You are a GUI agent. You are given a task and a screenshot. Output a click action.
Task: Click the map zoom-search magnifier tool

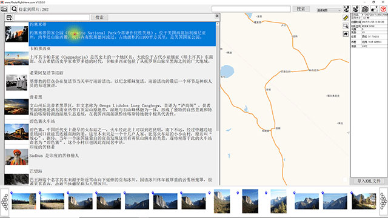[x=346, y=25]
